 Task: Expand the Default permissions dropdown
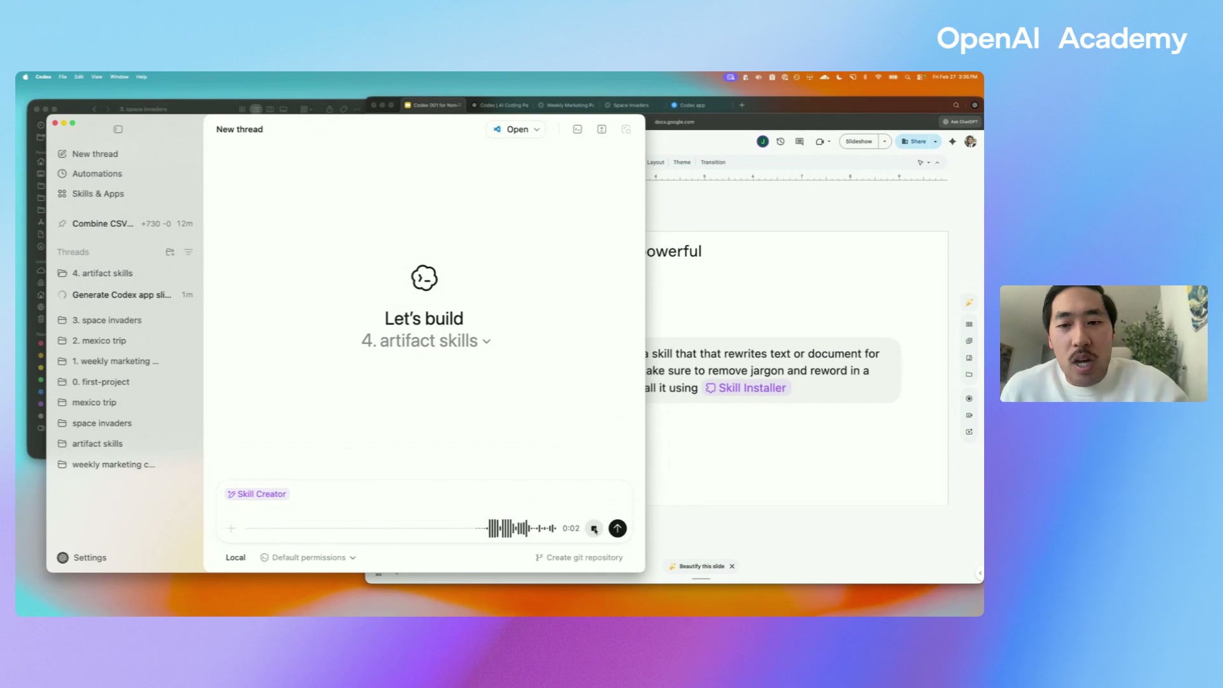[x=309, y=557]
